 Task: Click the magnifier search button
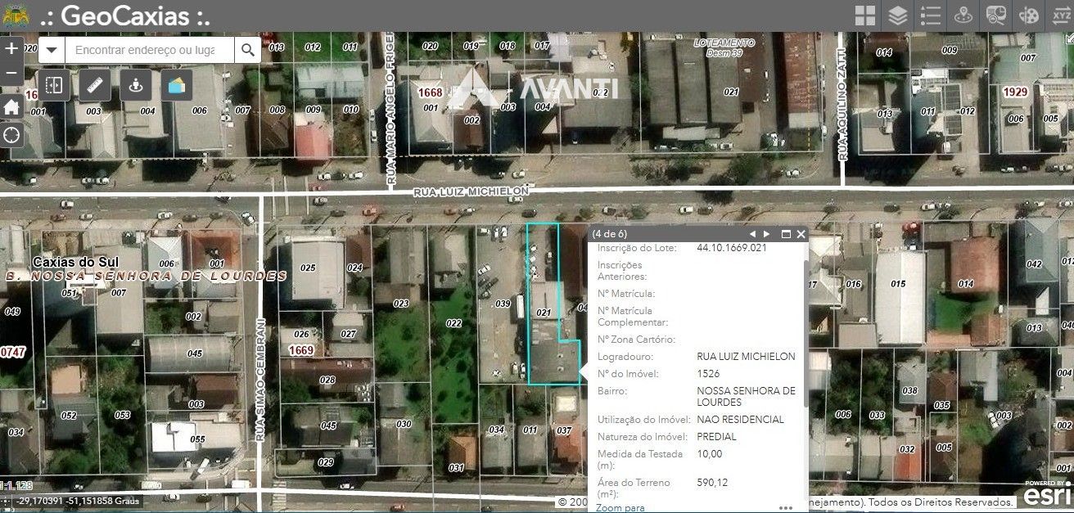[247, 50]
